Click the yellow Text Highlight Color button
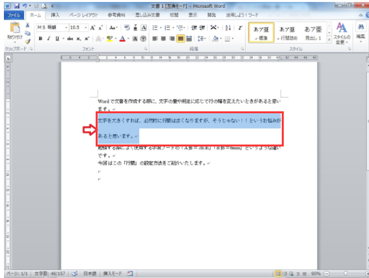The height and width of the screenshot is (278, 369). [109, 38]
